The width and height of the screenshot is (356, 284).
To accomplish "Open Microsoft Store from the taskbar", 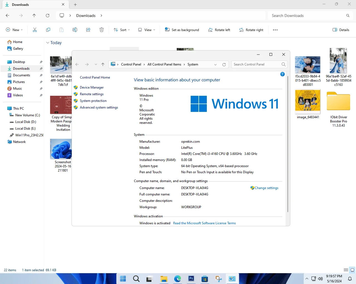I will [205, 278].
